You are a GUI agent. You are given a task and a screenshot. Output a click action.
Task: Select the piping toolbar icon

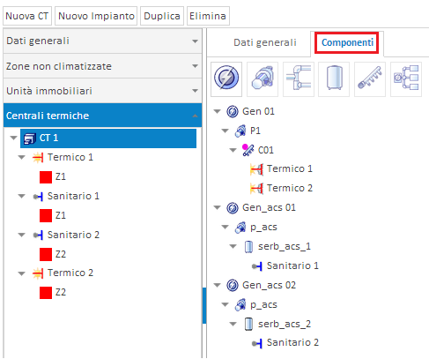(299, 79)
